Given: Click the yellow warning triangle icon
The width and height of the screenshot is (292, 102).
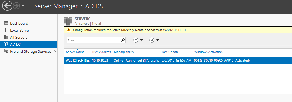Looking at the screenshot, I should point(69,30).
